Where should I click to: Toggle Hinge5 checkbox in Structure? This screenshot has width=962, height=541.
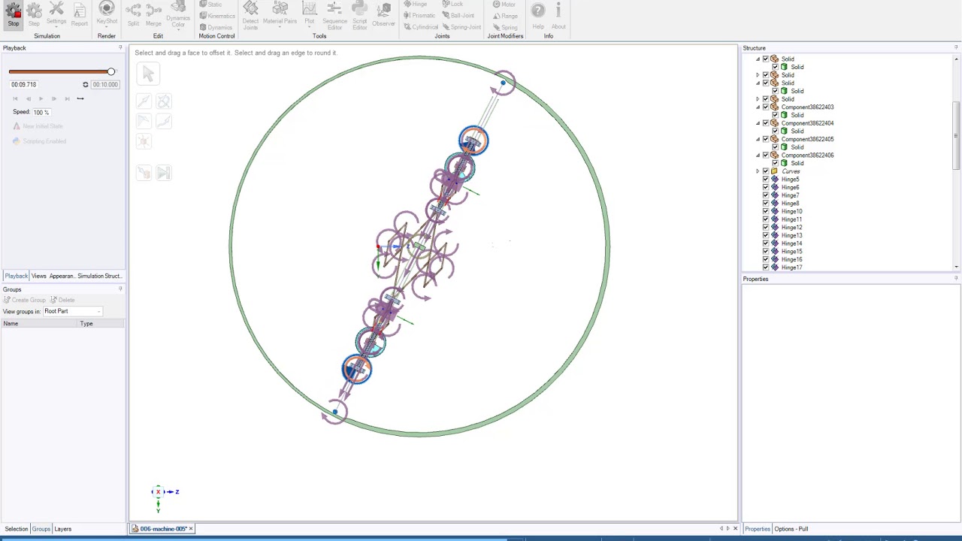766,179
